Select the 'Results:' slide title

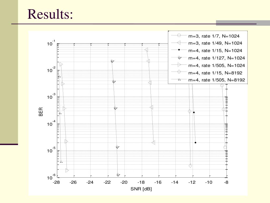[x=50, y=14]
